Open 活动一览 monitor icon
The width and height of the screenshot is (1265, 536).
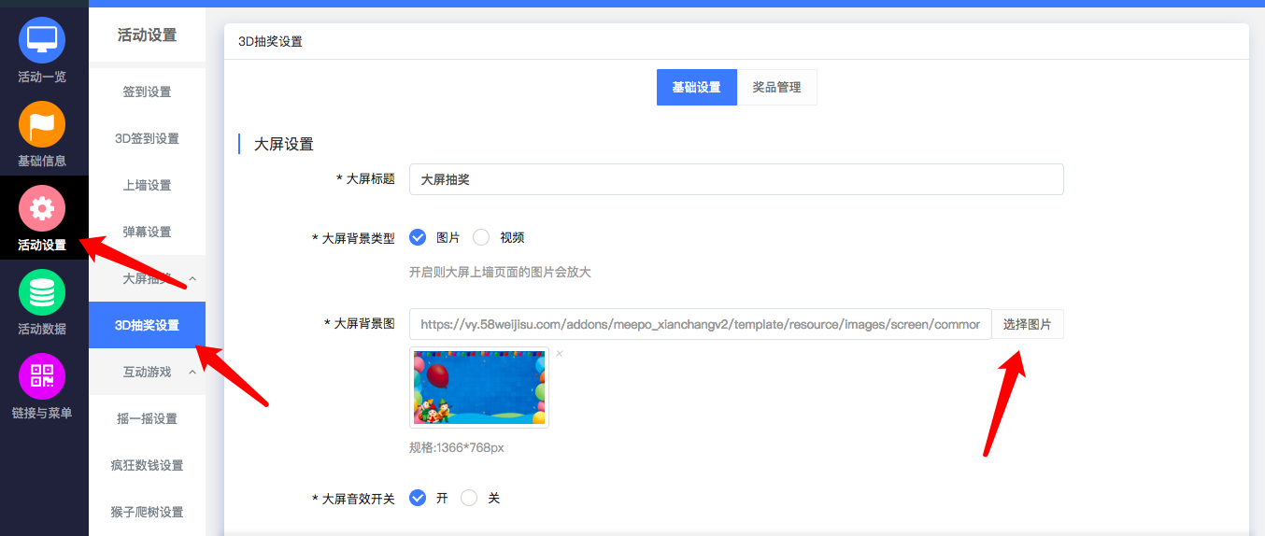tap(42, 40)
